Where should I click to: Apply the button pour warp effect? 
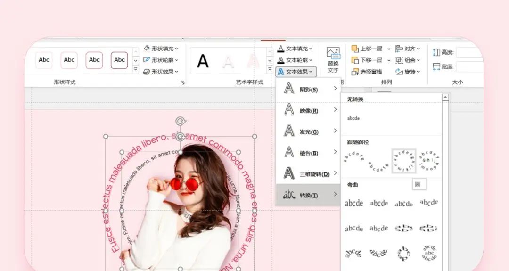pos(429,253)
